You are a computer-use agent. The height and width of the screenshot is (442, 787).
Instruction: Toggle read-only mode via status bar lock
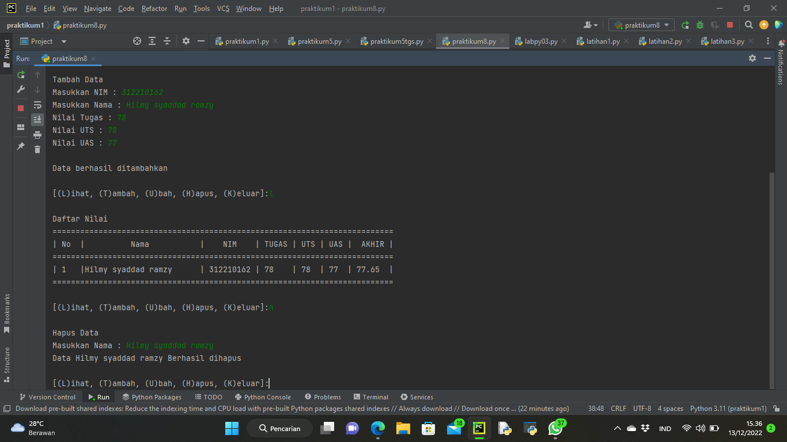pyautogui.click(x=777, y=408)
